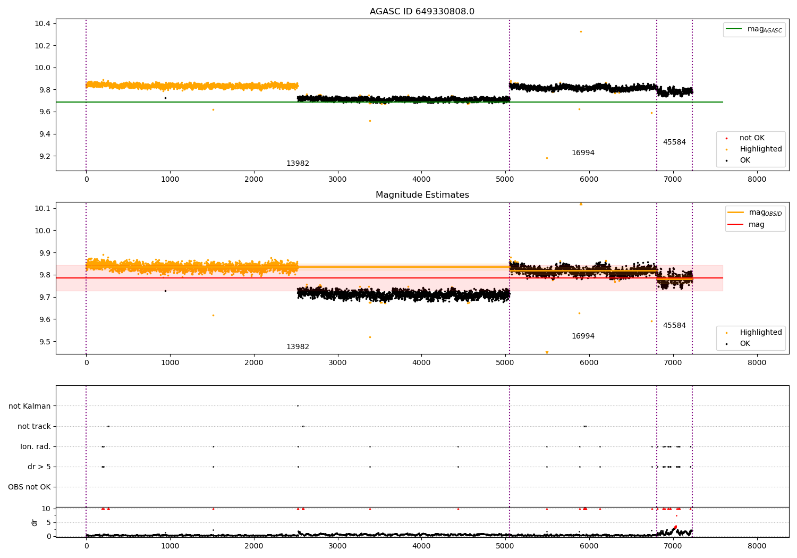The width and height of the screenshot is (797, 558).
Task: Click the 'AGASC ID 649330808.0' plot title
Action: 422,12
